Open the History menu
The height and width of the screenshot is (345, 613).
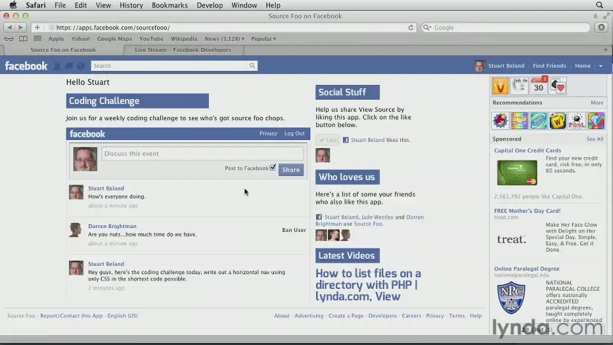click(131, 5)
